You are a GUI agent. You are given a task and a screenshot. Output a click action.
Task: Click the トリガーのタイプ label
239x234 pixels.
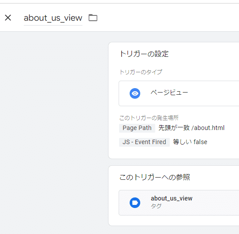point(141,72)
